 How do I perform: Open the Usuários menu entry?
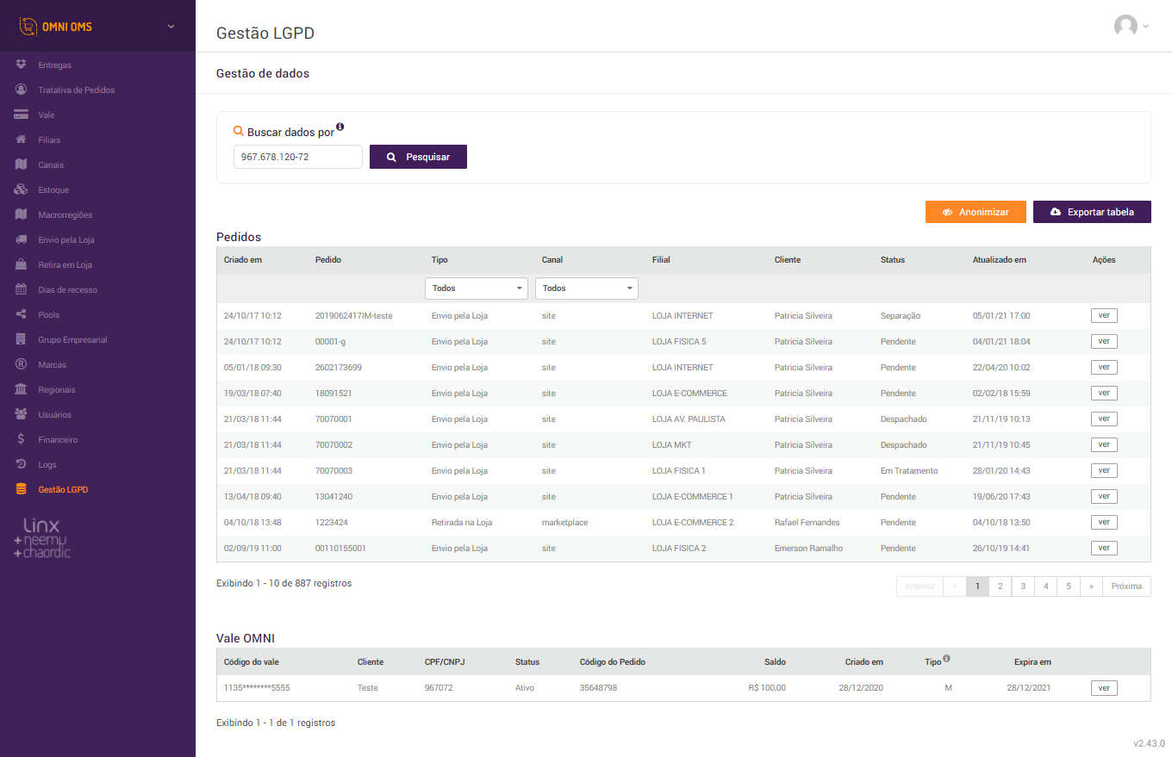click(56, 414)
